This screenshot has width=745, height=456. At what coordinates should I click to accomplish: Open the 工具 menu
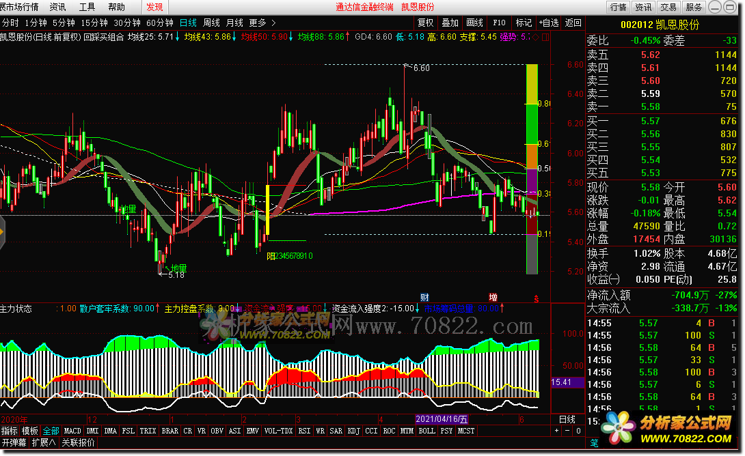[x=87, y=7]
